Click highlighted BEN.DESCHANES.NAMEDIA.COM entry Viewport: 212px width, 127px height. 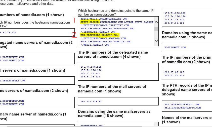tap(99, 35)
